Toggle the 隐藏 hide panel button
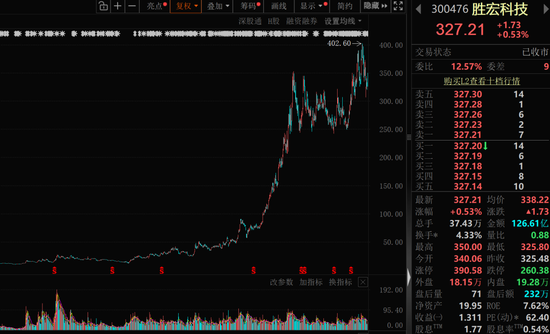Screen dimensions: 550x334 (375, 6)
